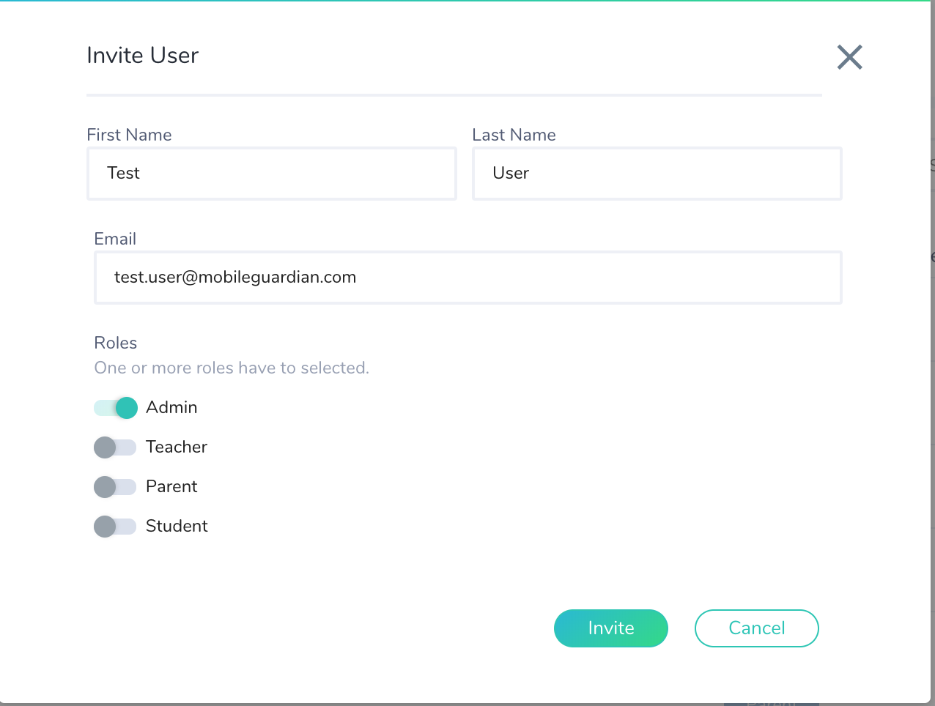This screenshot has height=706, width=935.
Task: Click the 'One or more roles' hint text
Action: coord(232,368)
